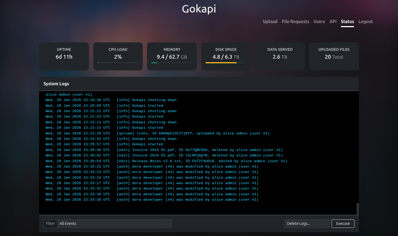398x236 pixels.
Task: Click the 23:33:36 dora developer auth entry
Action: [x=152, y=194]
